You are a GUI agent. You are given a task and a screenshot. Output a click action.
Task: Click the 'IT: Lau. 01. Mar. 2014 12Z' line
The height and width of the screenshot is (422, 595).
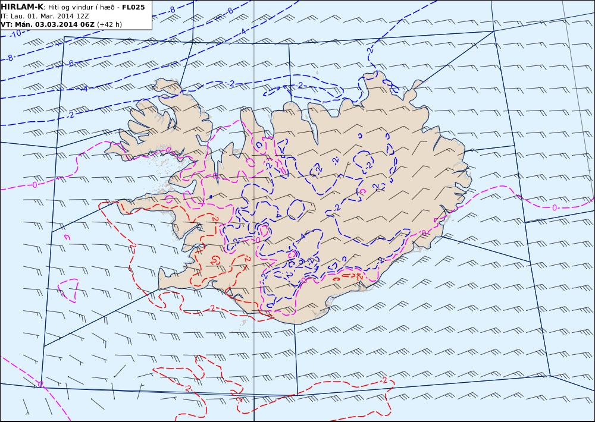(45, 16)
